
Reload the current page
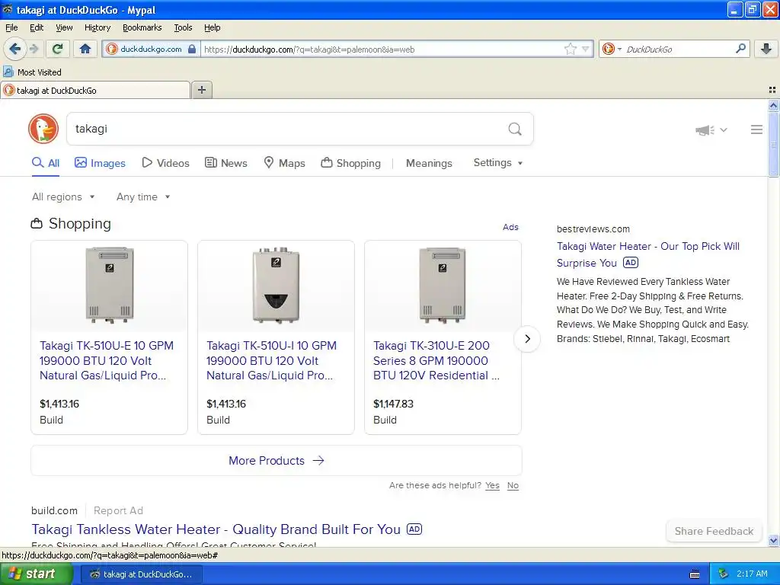(x=58, y=49)
